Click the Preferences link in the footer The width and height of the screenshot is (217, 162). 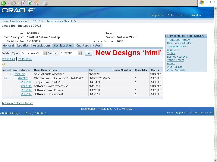[105, 109]
